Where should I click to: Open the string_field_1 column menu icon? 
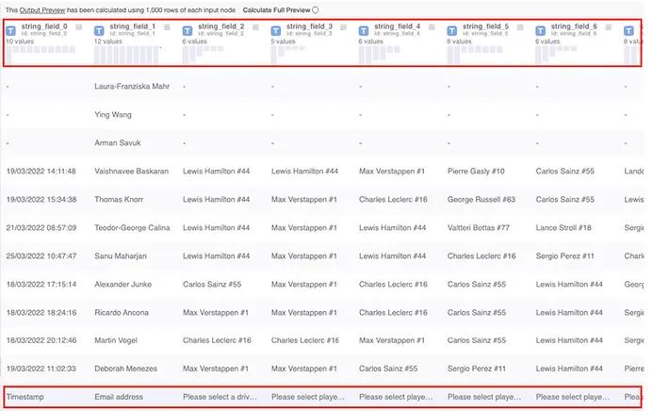point(167,27)
